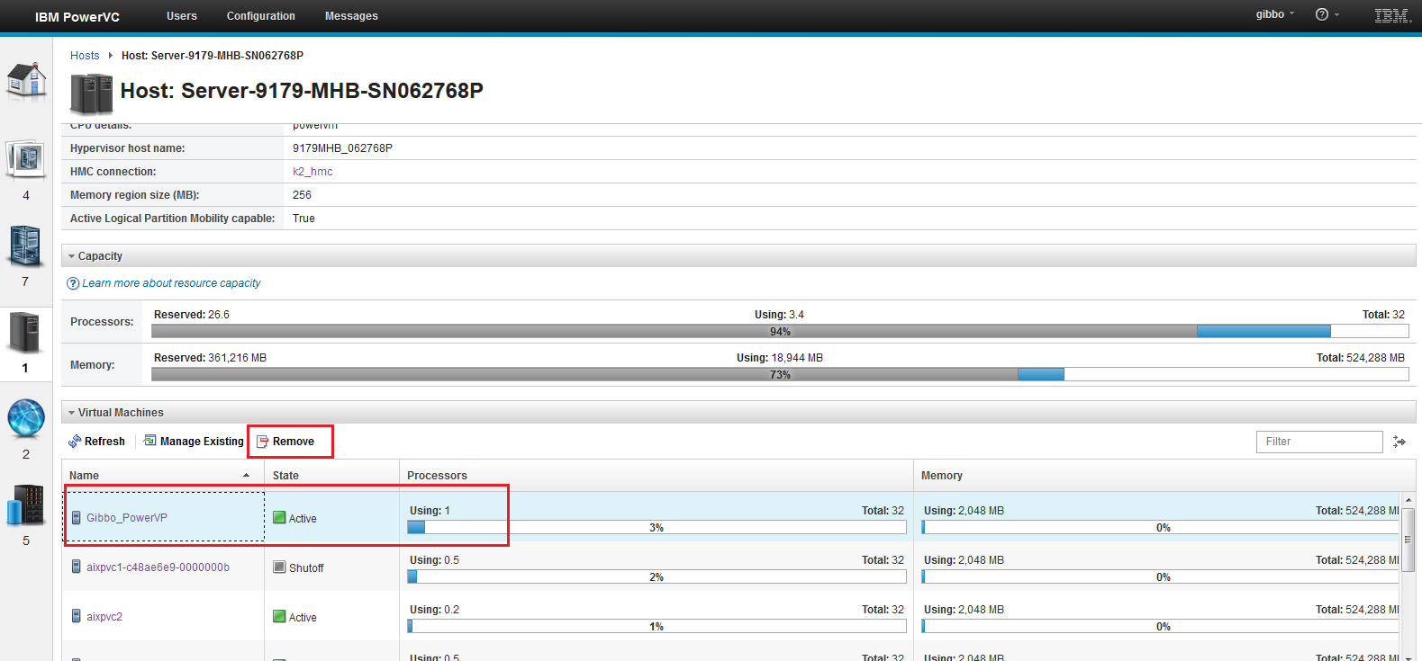Open the Messages menu
1422x661 pixels.
pos(351,16)
